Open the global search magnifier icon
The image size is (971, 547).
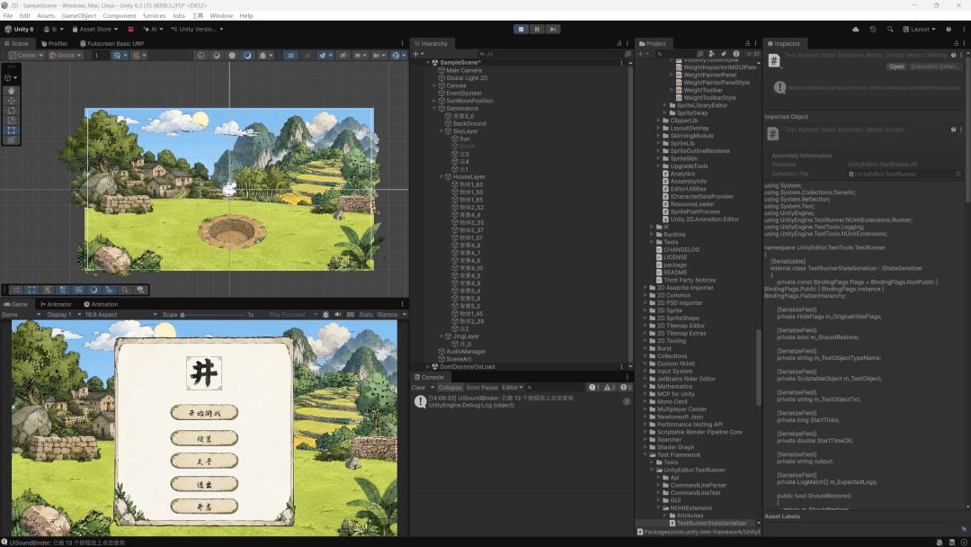click(x=890, y=29)
